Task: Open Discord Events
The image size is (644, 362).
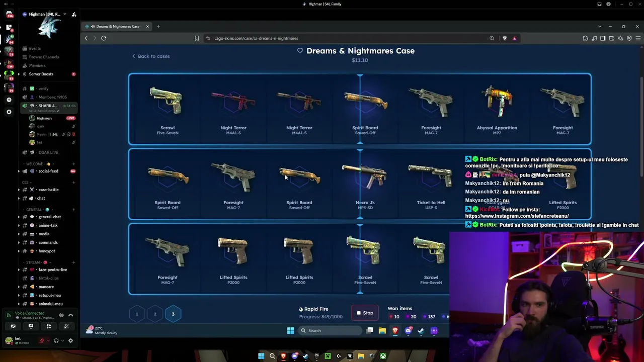Action: (35, 48)
